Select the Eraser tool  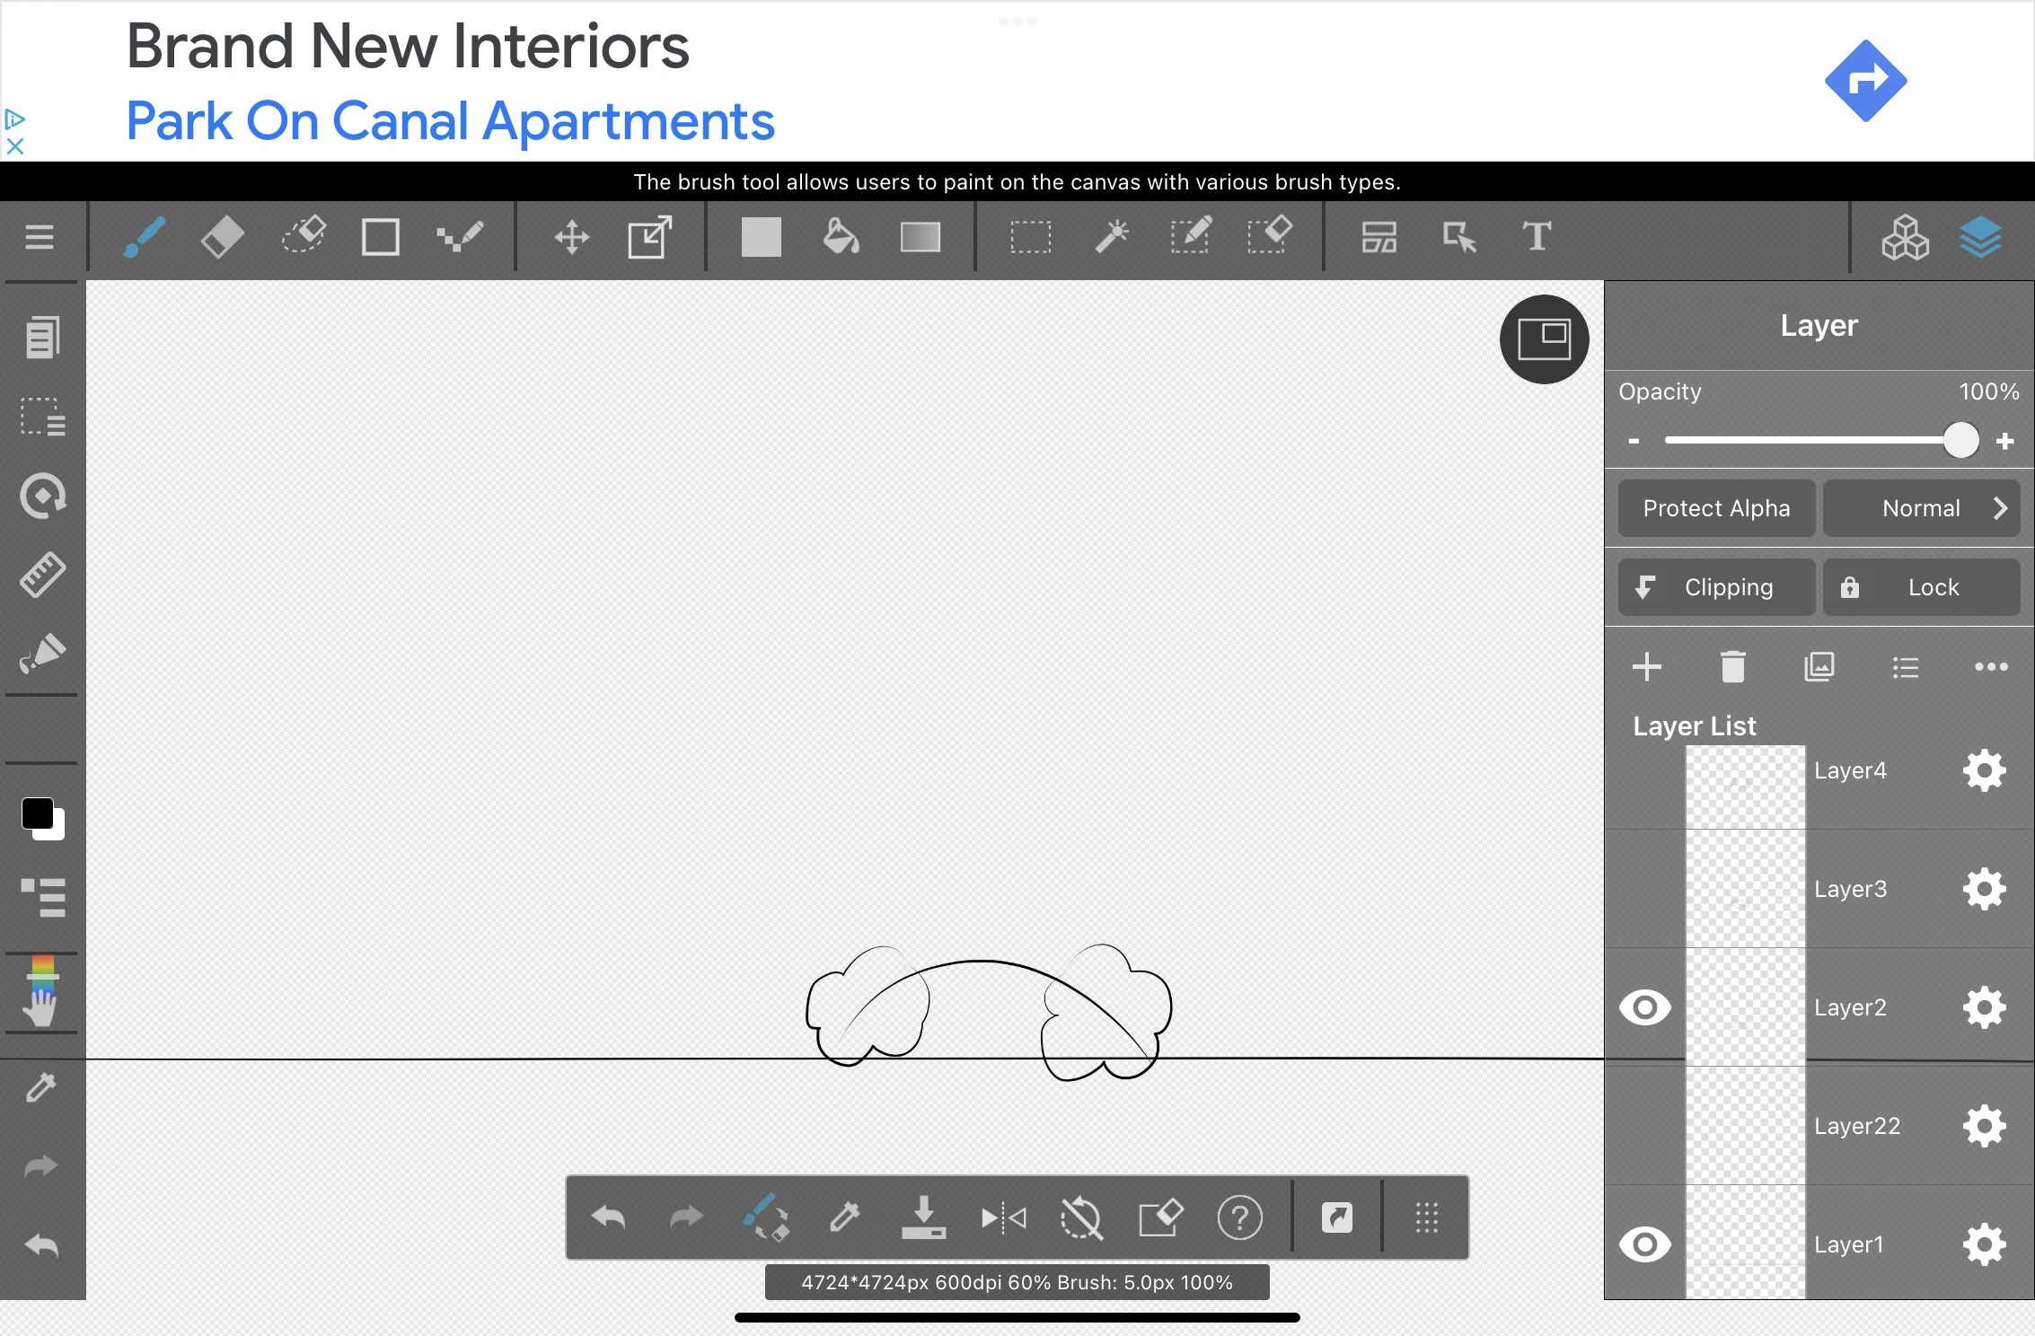pyautogui.click(x=222, y=237)
